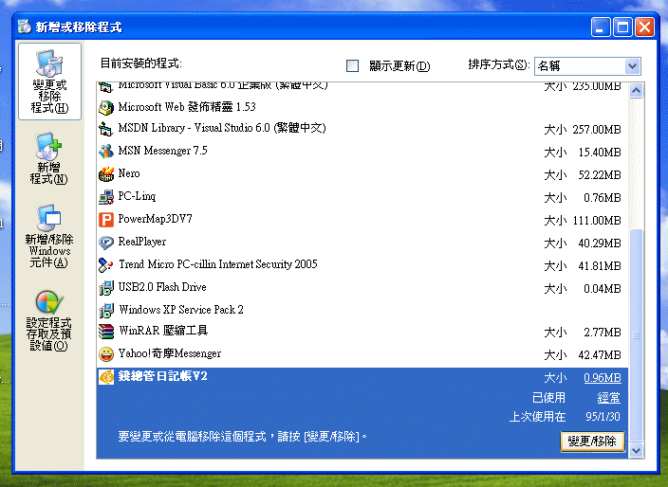Click the MSDN Library program icon
The width and height of the screenshot is (668, 487).
(106, 129)
